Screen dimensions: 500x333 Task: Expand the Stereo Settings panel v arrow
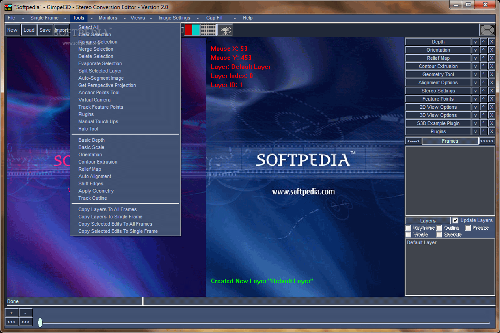[x=476, y=91]
